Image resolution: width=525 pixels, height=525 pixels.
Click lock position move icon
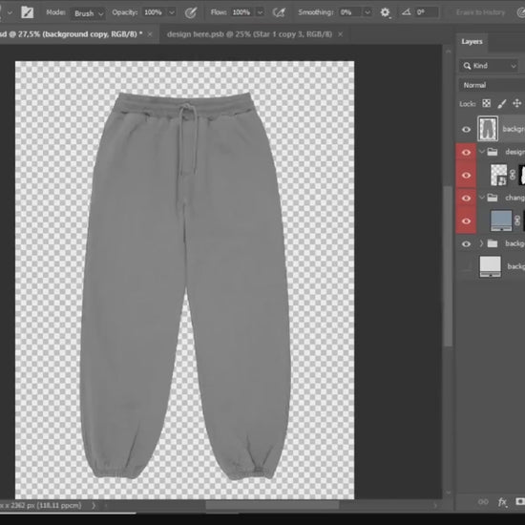pyautogui.click(x=516, y=103)
